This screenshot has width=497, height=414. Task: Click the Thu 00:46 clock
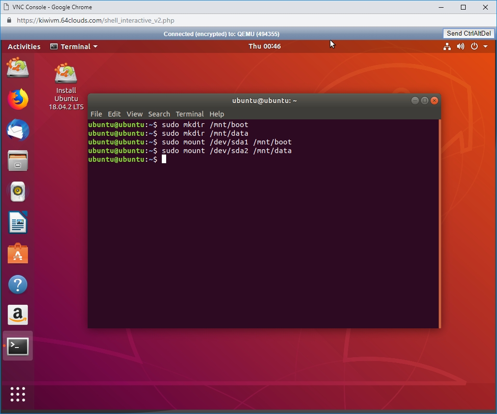click(x=264, y=47)
